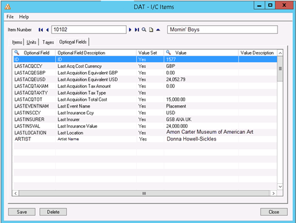
Task: Go to next item record arrow
Action: point(130,30)
